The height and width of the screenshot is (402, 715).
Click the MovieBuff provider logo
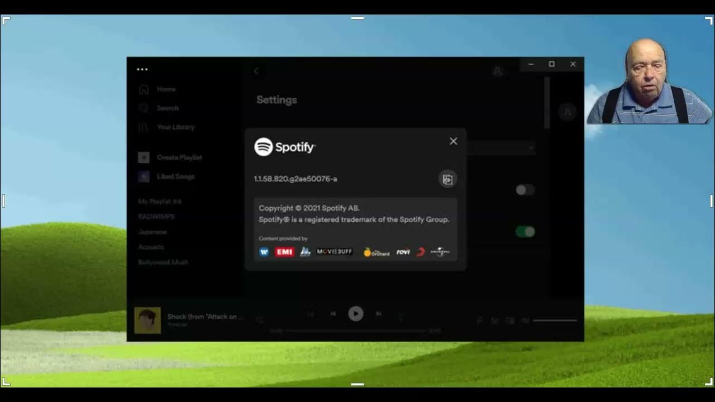335,252
